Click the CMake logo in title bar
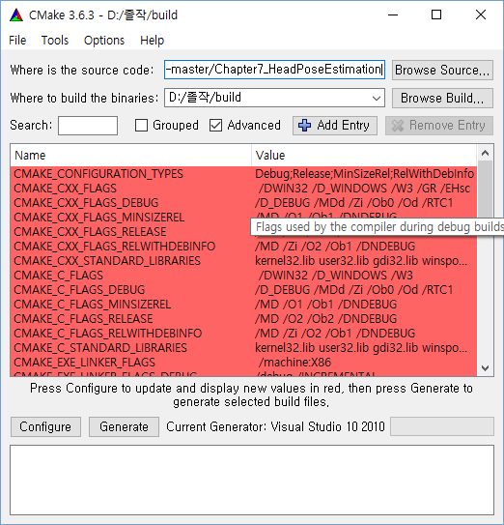504x525 pixels. click(x=16, y=15)
